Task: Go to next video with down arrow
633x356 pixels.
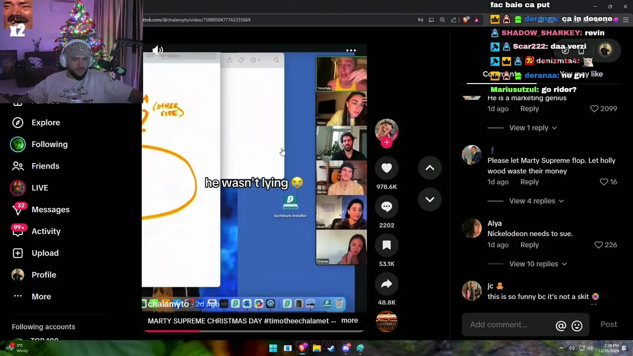Action: pos(430,200)
